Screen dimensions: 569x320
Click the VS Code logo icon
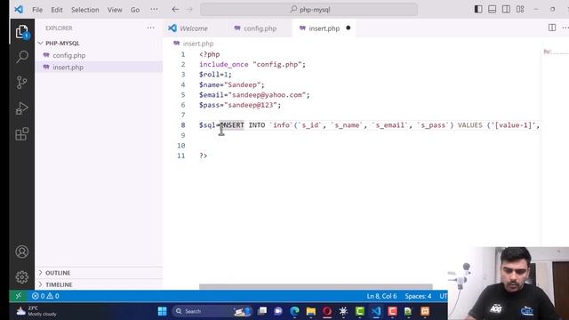point(19,10)
